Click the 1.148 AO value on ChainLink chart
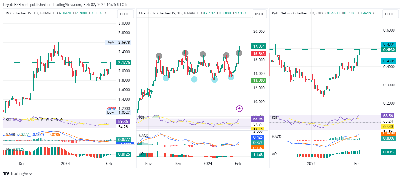Image resolution: width=403 pixels, height=179 pixels. [x=258, y=155]
